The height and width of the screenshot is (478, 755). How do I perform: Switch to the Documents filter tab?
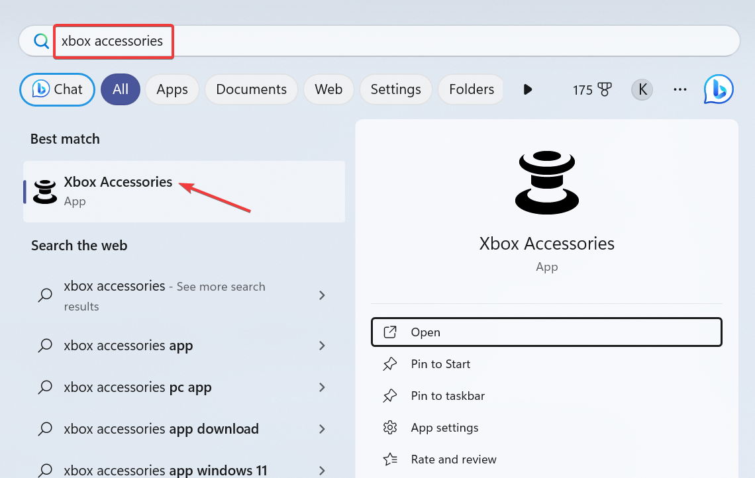pyautogui.click(x=251, y=89)
